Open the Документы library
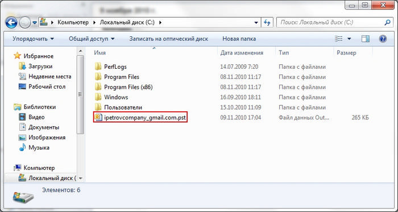The width and height of the screenshot is (398, 212). click(x=44, y=127)
